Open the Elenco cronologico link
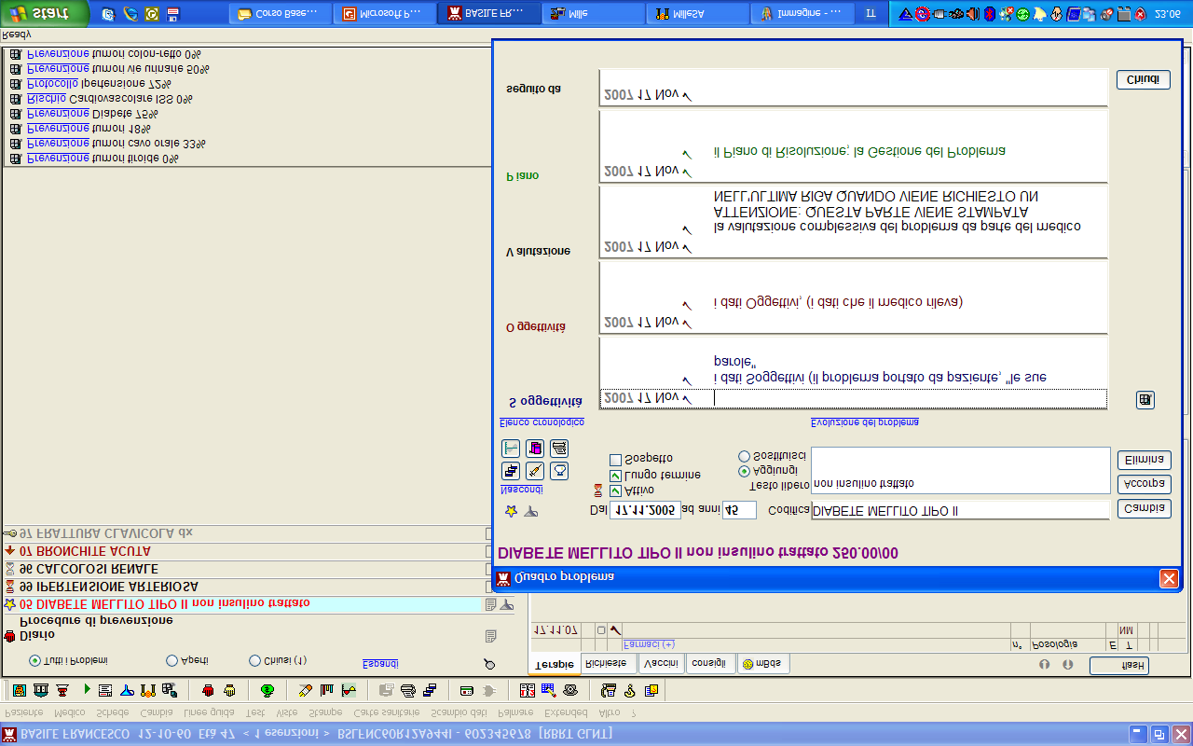This screenshot has height=746, width=1193. pyautogui.click(x=542, y=422)
